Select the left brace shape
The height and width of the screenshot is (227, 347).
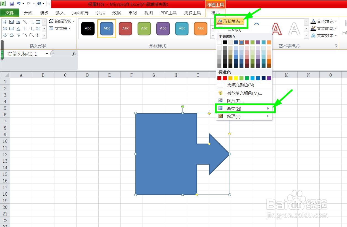tap(38, 35)
